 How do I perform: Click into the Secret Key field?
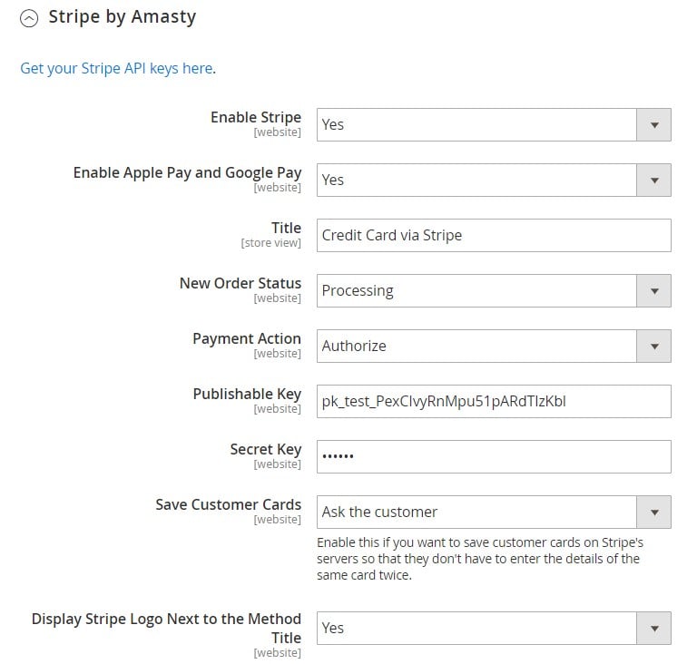(x=494, y=456)
